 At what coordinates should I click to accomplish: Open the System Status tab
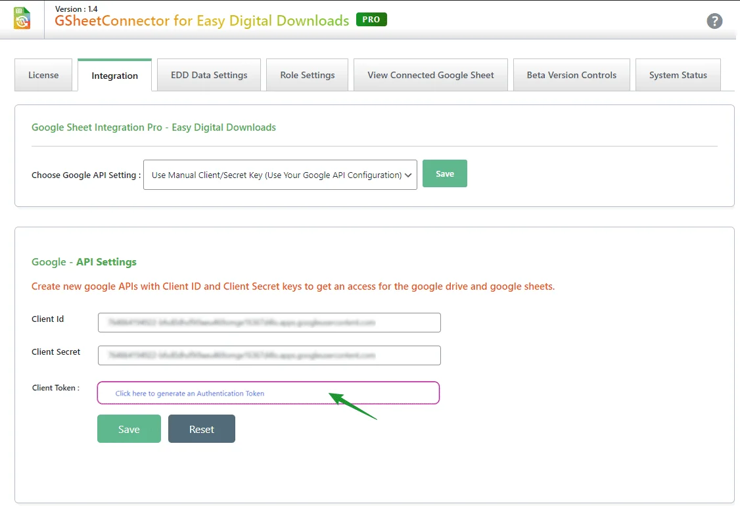(678, 76)
